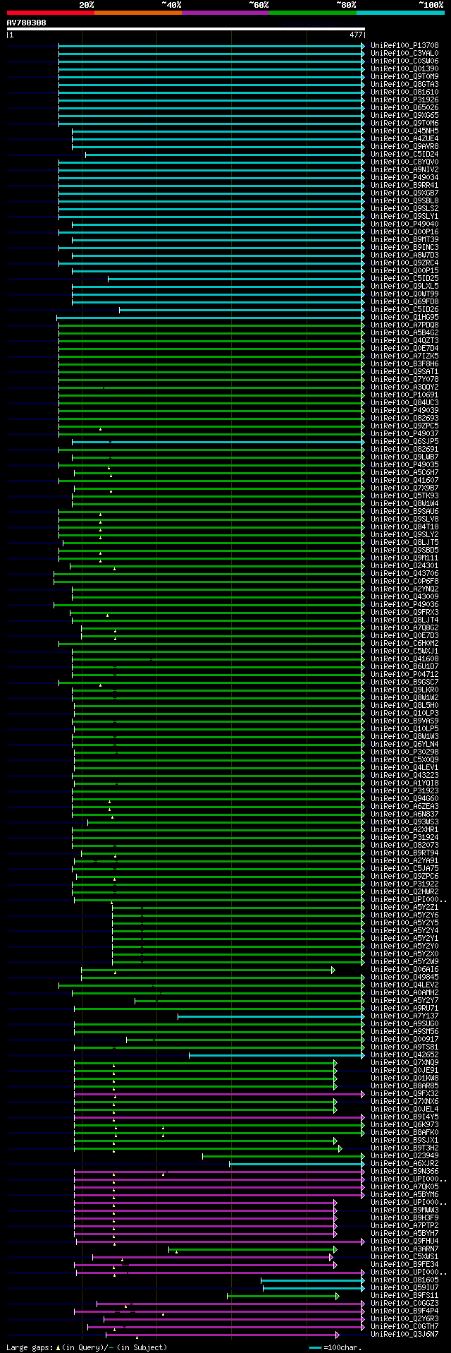Viewport: 451px width, 1353px height.
Task: Click the 'Large gaps' legend text
Action: tap(86, 1347)
